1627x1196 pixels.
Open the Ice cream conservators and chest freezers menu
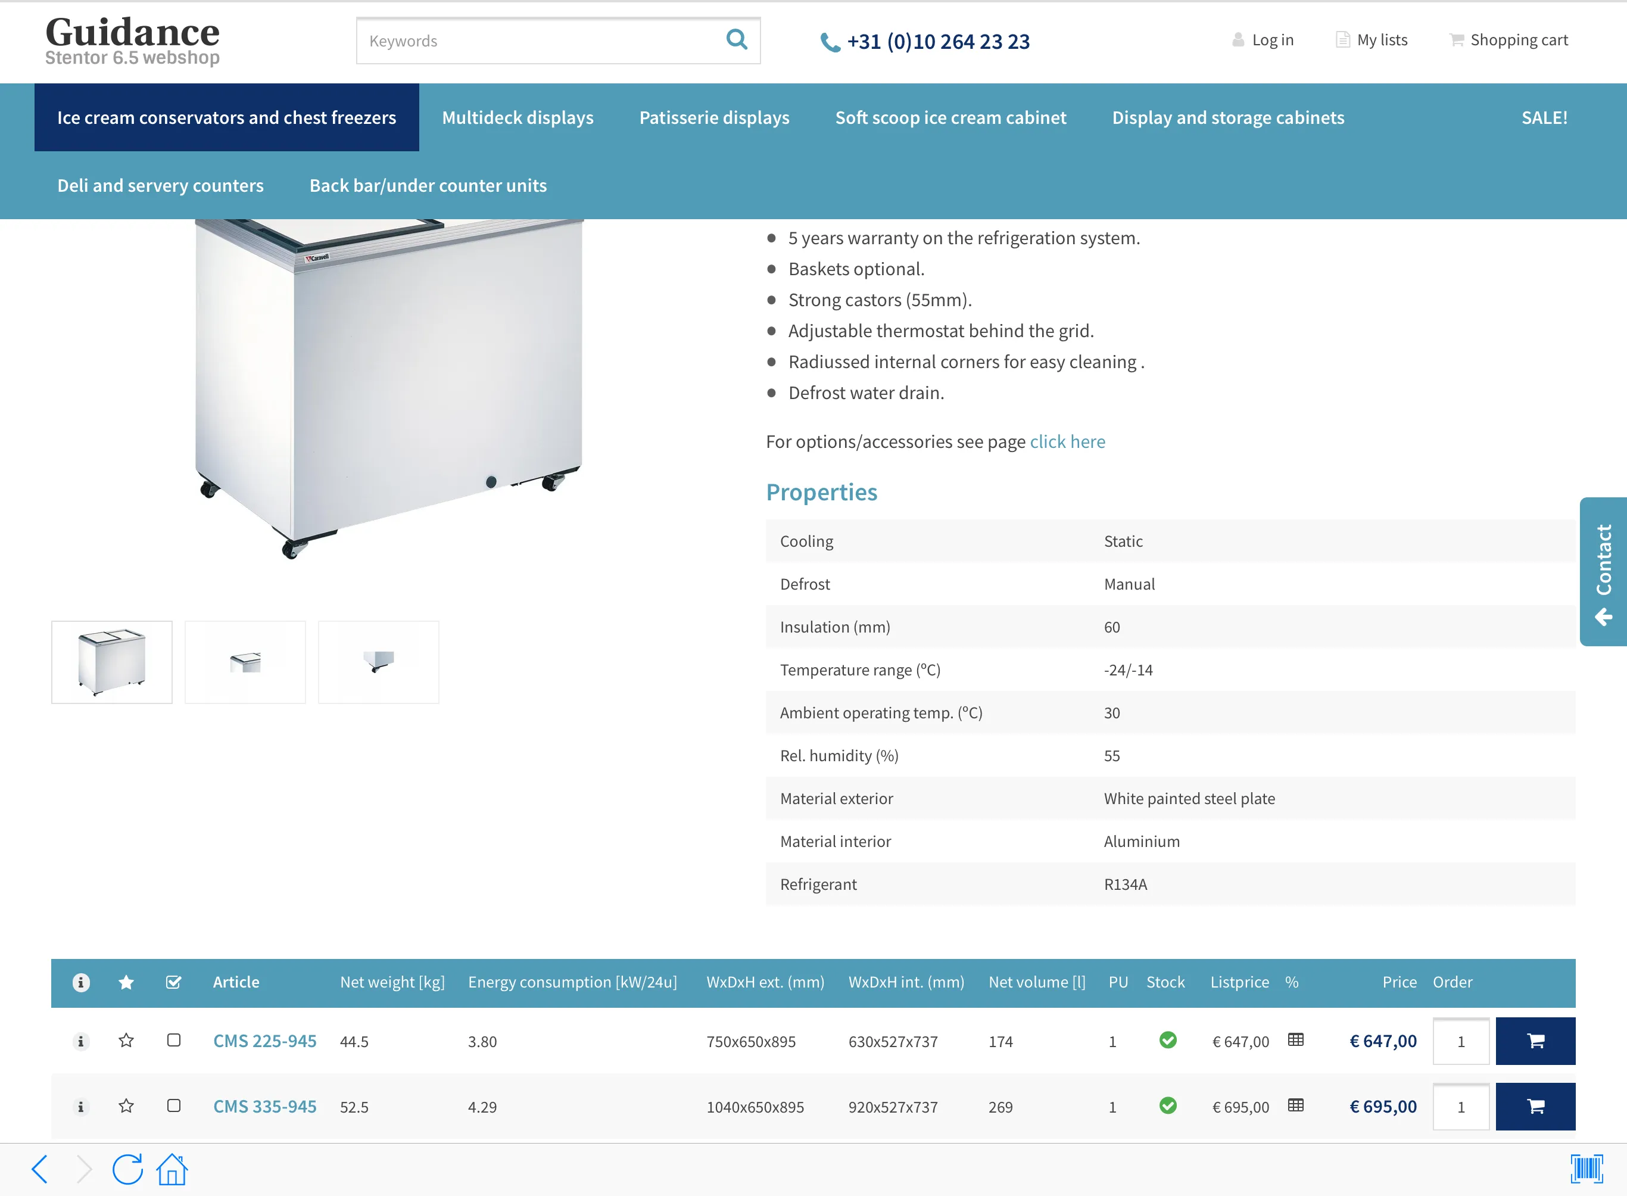coord(226,116)
